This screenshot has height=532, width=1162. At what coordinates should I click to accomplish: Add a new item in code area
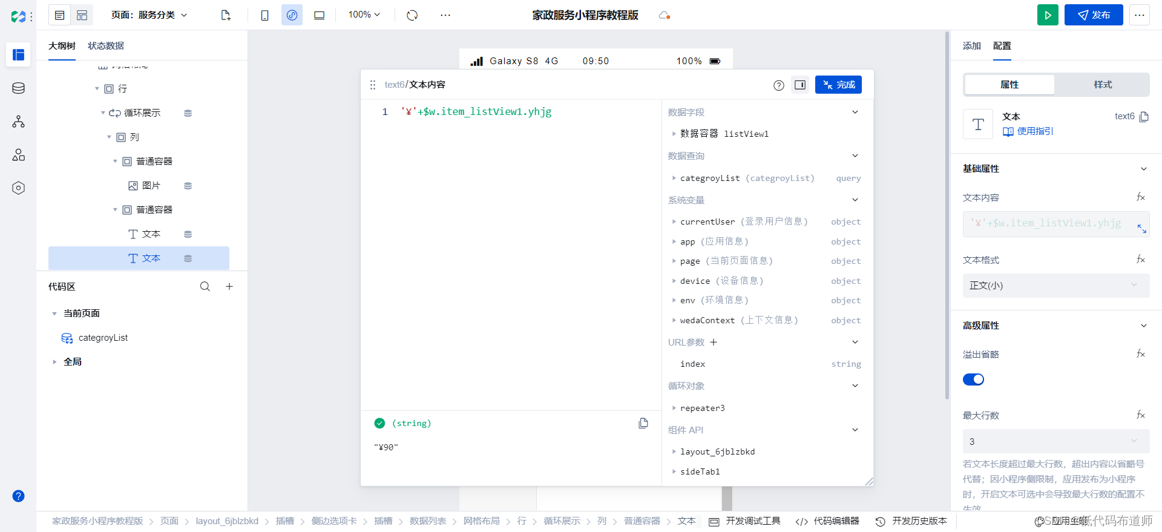(229, 286)
